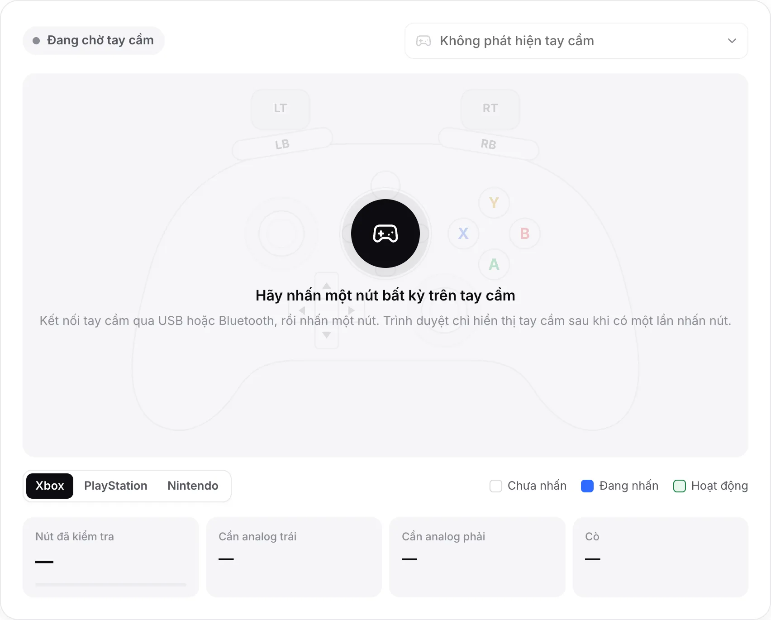Click the green 'Hoạt động' legend swatch
This screenshot has width=771, height=620.
tap(680, 486)
